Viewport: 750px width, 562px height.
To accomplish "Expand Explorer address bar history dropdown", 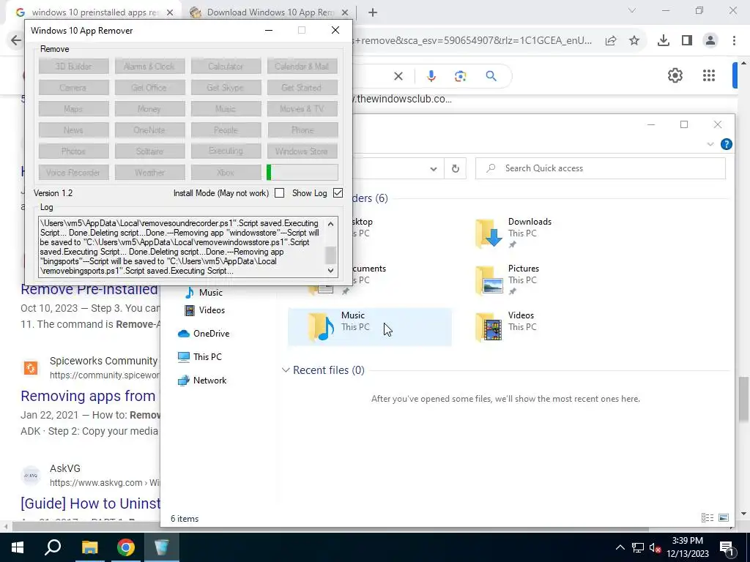I will pyautogui.click(x=434, y=169).
